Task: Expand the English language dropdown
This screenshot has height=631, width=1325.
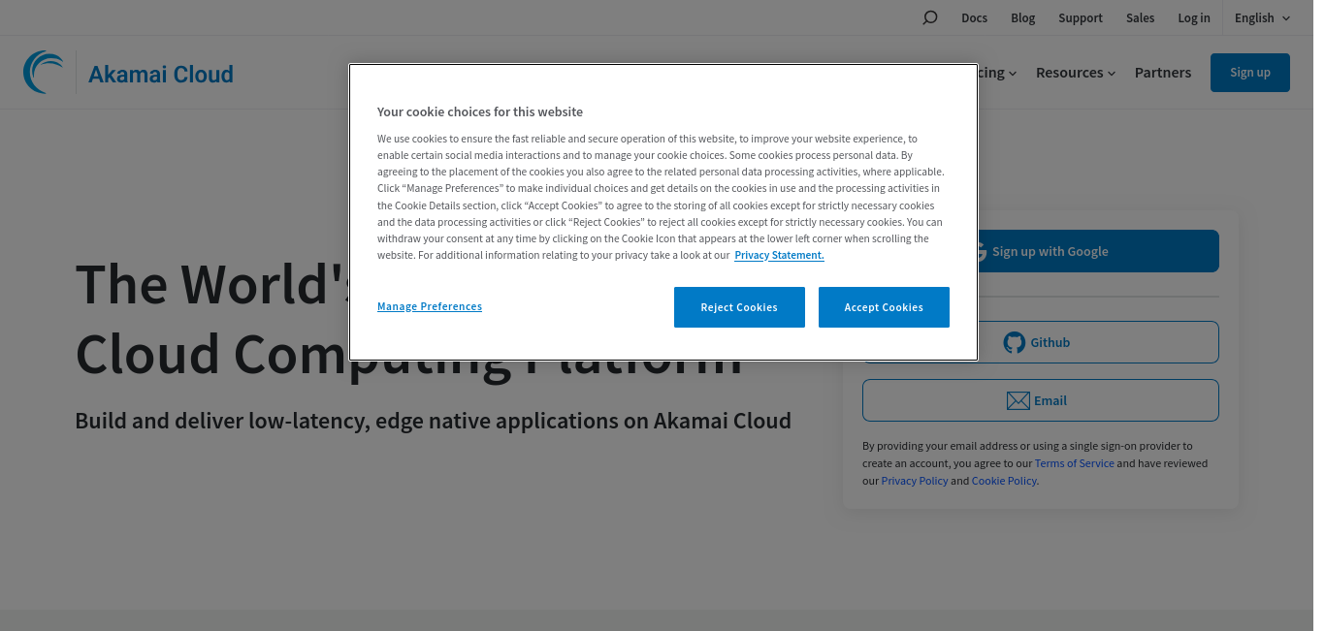Action: [x=1262, y=17]
